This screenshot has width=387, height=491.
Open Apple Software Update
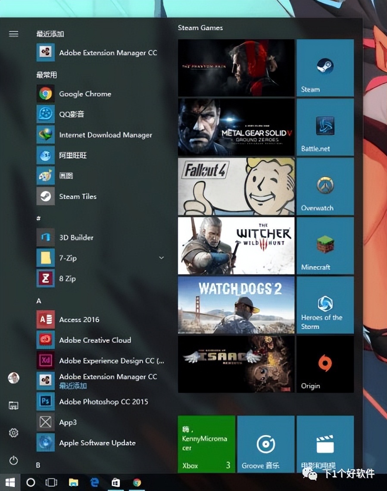click(x=100, y=442)
